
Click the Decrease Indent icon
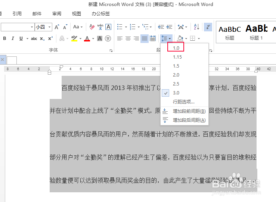tap(161, 27)
